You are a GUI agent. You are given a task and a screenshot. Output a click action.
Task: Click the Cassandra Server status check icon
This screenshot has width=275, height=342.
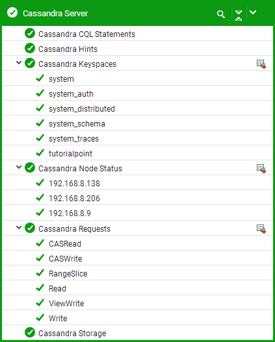[x=12, y=12]
